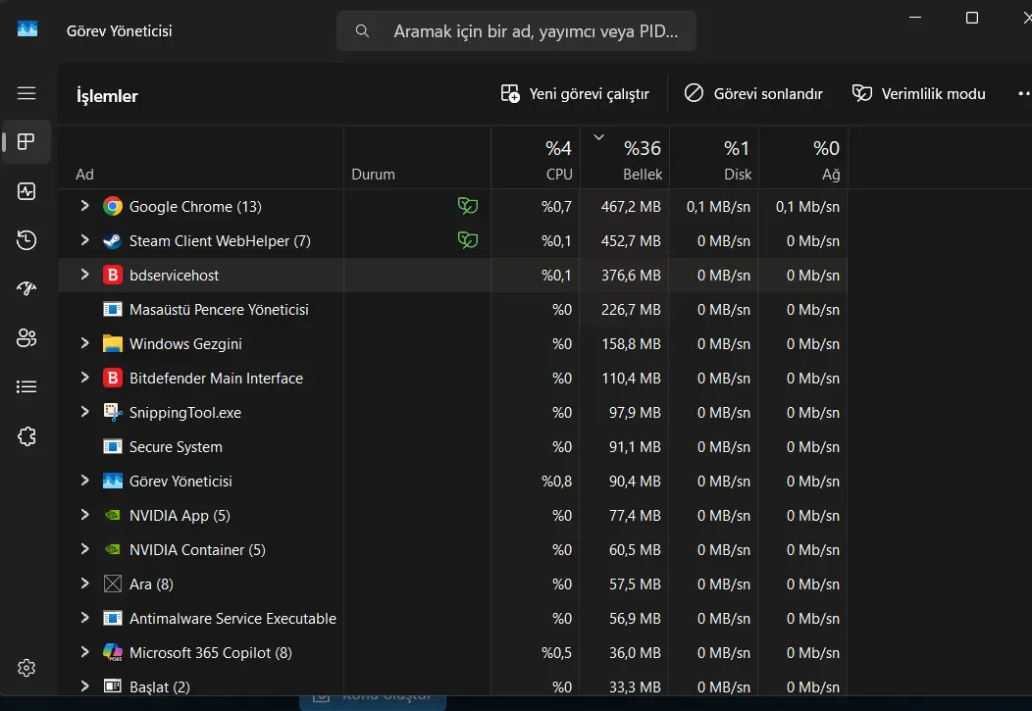The width and height of the screenshot is (1032, 711).
Task: Open the Details list icon in sidebar
Action: (26, 386)
